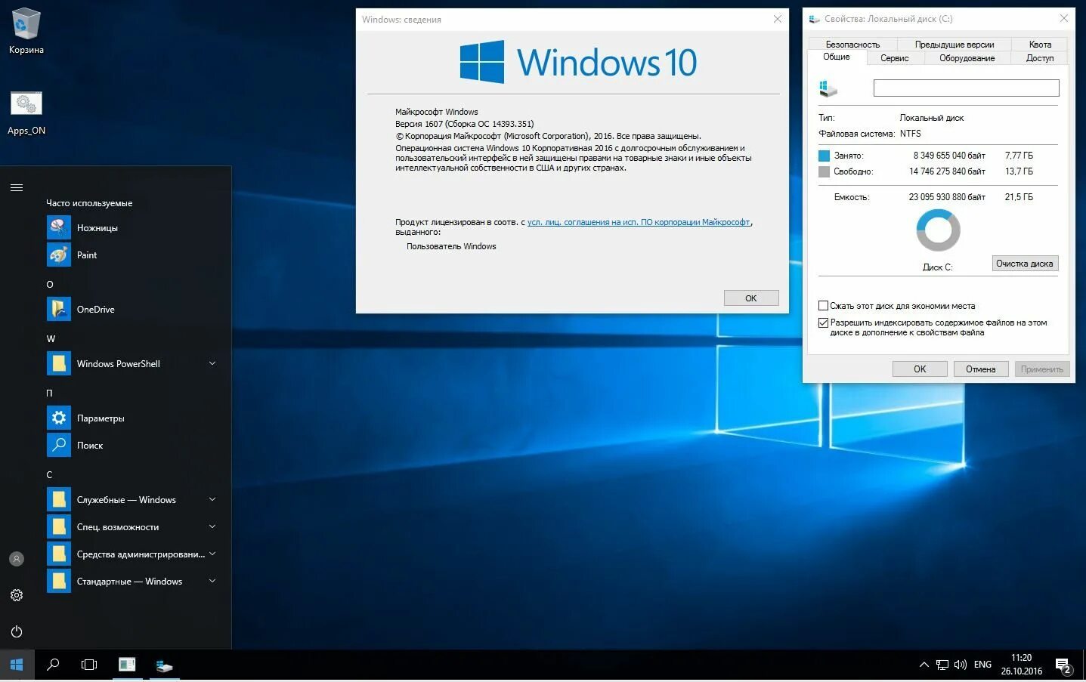Viewport: 1086px width, 682px height.
Task: Click the drive icon in properties window
Action: click(828, 89)
